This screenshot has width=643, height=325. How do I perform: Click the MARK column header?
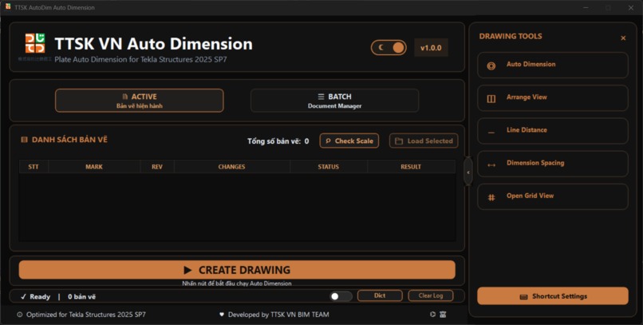(94, 167)
